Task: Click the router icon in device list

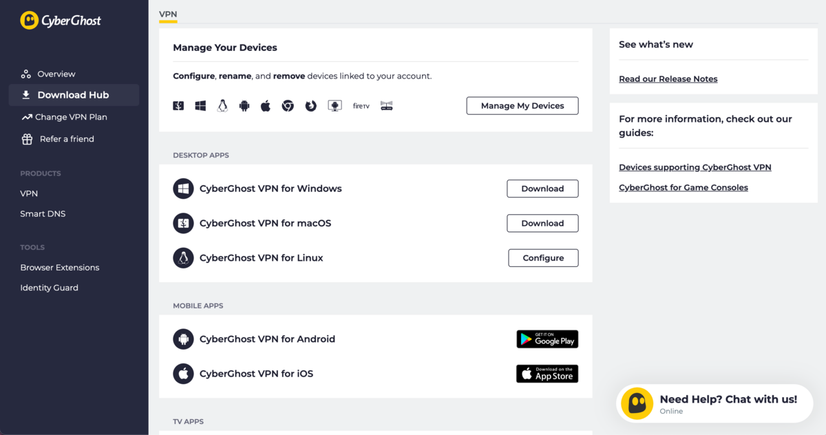Action: (x=387, y=106)
